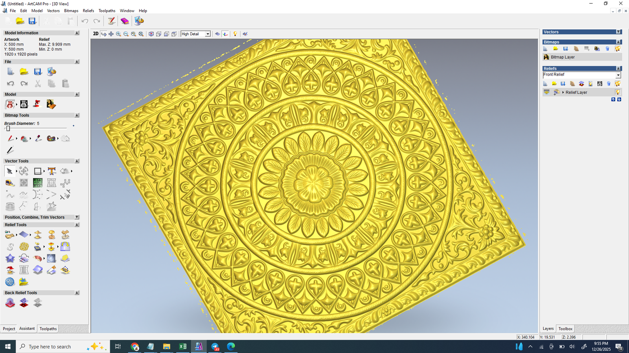Open the Front Relief dropdown
The height and width of the screenshot is (353, 629).
coord(618,75)
